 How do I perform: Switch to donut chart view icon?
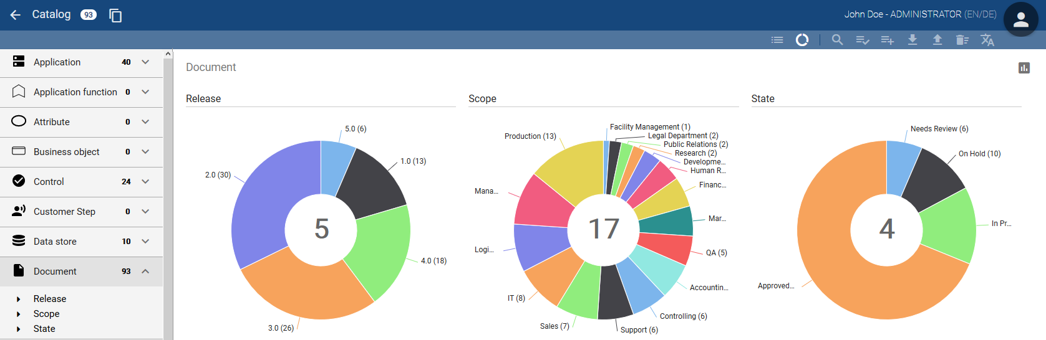(x=802, y=40)
